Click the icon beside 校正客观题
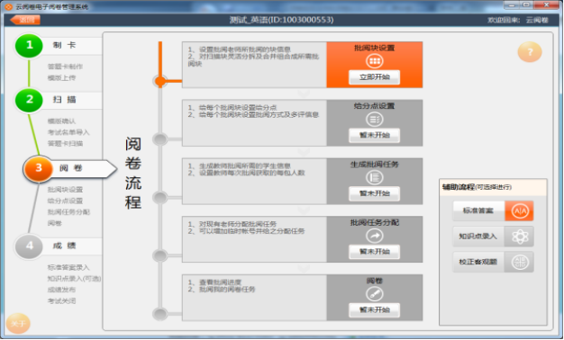 coord(519,262)
